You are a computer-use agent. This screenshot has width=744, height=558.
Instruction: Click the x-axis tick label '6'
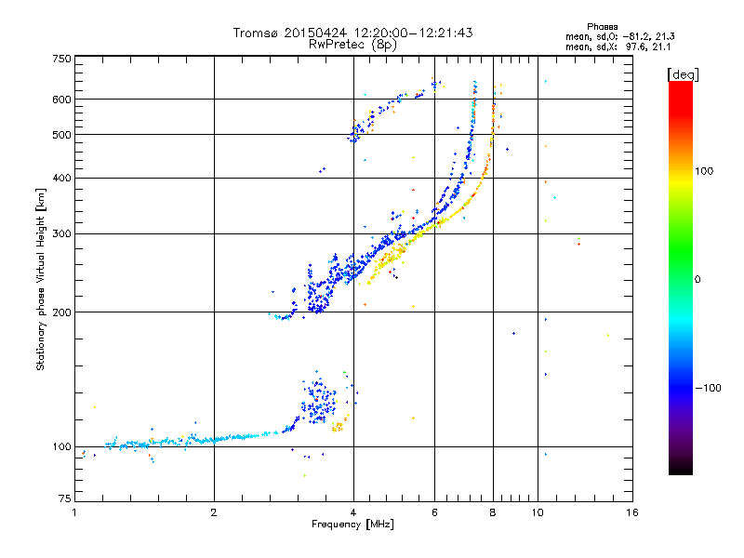pyautogui.click(x=434, y=512)
